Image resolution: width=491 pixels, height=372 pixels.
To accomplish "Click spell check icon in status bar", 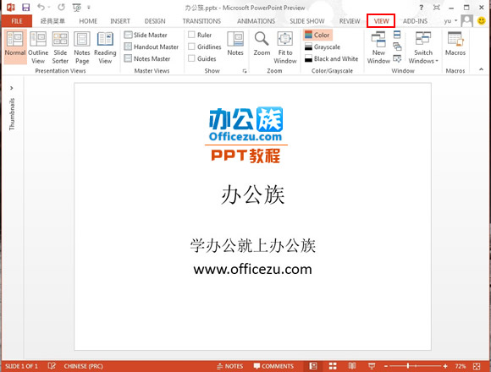I will click(x=52, y=366).
